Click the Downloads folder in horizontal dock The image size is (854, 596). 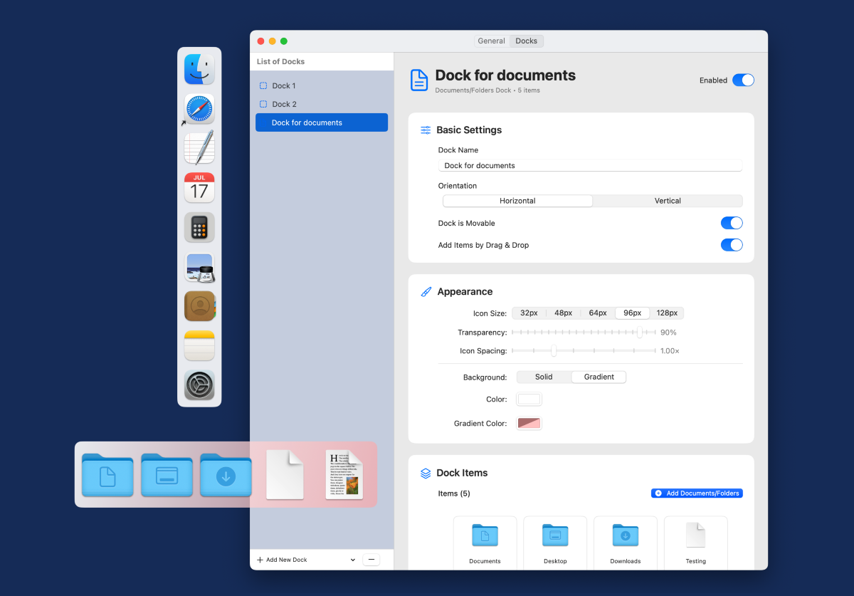226,474
